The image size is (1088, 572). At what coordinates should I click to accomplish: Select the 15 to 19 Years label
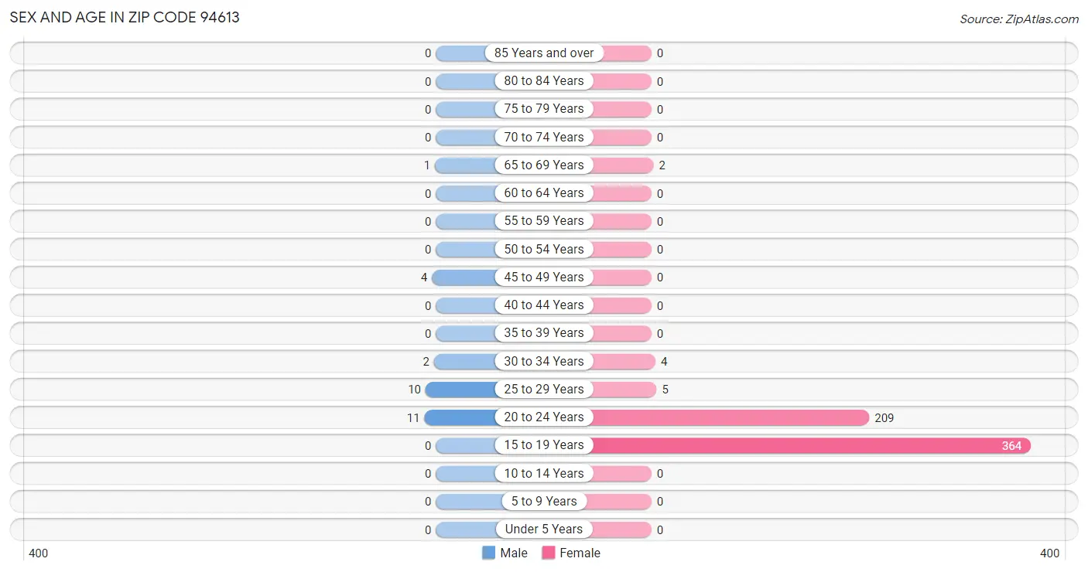pos(544,445)
